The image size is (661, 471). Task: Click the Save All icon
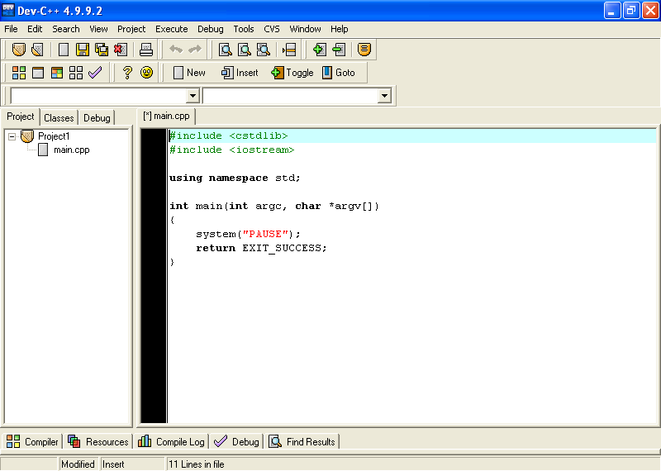(x=102, y=50)
